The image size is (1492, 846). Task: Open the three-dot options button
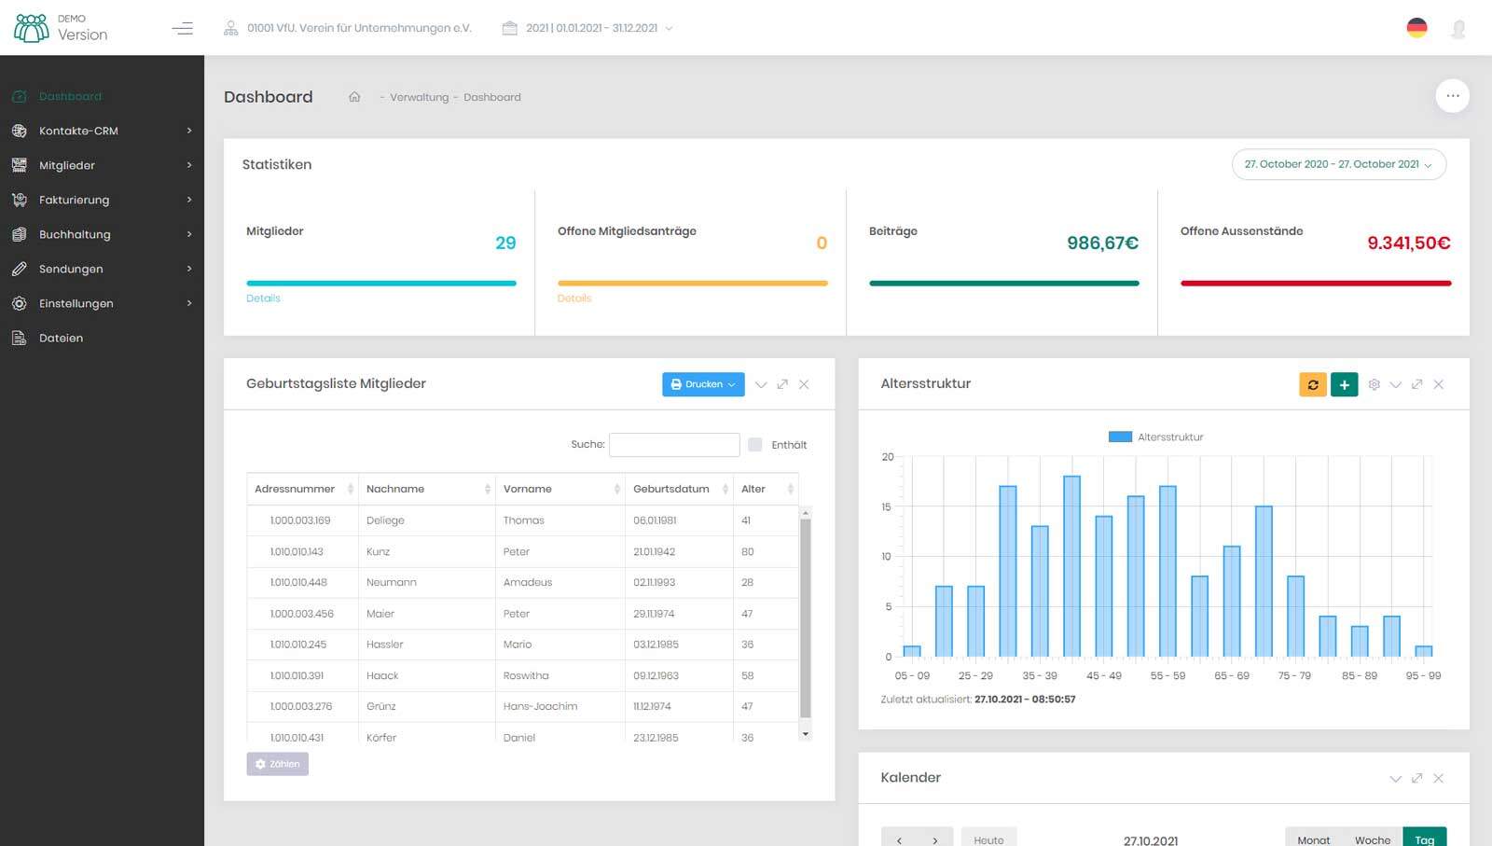[x=1452, y=96]
